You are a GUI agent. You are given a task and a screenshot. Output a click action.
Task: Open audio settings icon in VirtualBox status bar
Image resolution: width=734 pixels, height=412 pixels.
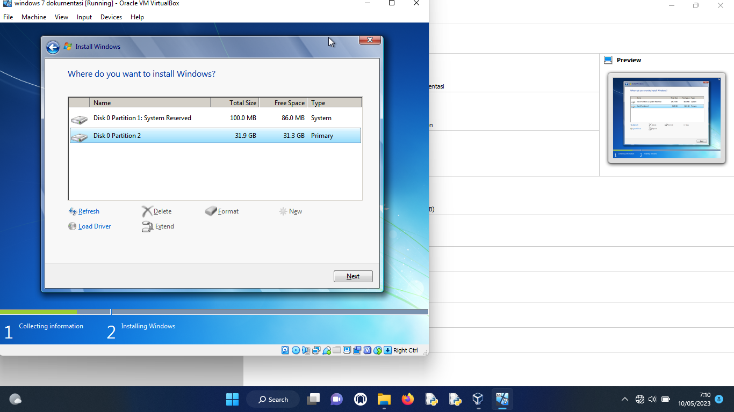coord(306,350)
